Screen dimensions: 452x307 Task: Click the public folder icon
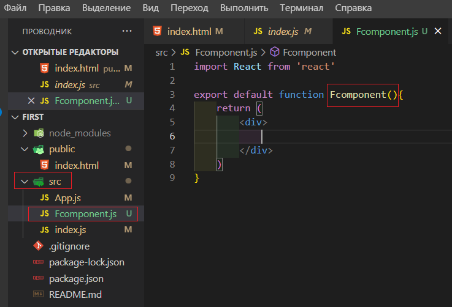point(39,149)
